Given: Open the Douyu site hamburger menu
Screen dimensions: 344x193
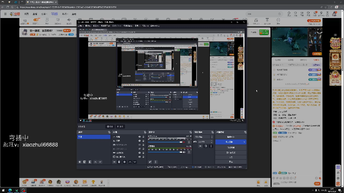Looking at the screenshot, I should pyautogui.click(x=5, y=14).
